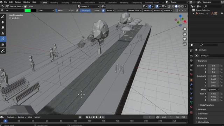Select the Annotate tool
The height and width of the screenshot is (126, 224).
(x=3, y=51)
